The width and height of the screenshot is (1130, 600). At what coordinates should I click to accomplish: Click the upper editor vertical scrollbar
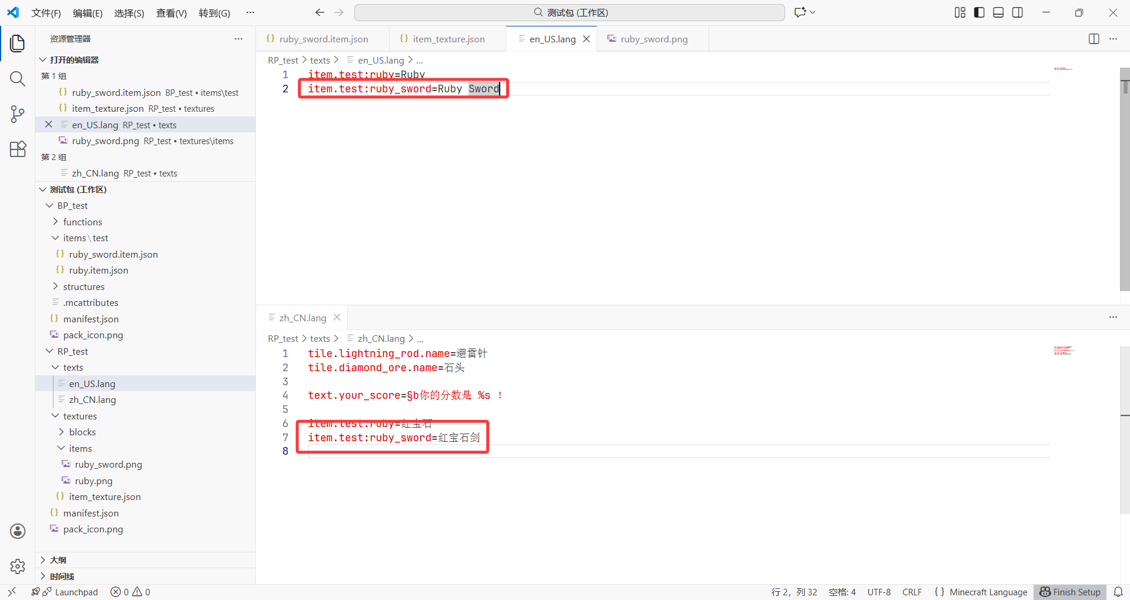point(1124,176)
